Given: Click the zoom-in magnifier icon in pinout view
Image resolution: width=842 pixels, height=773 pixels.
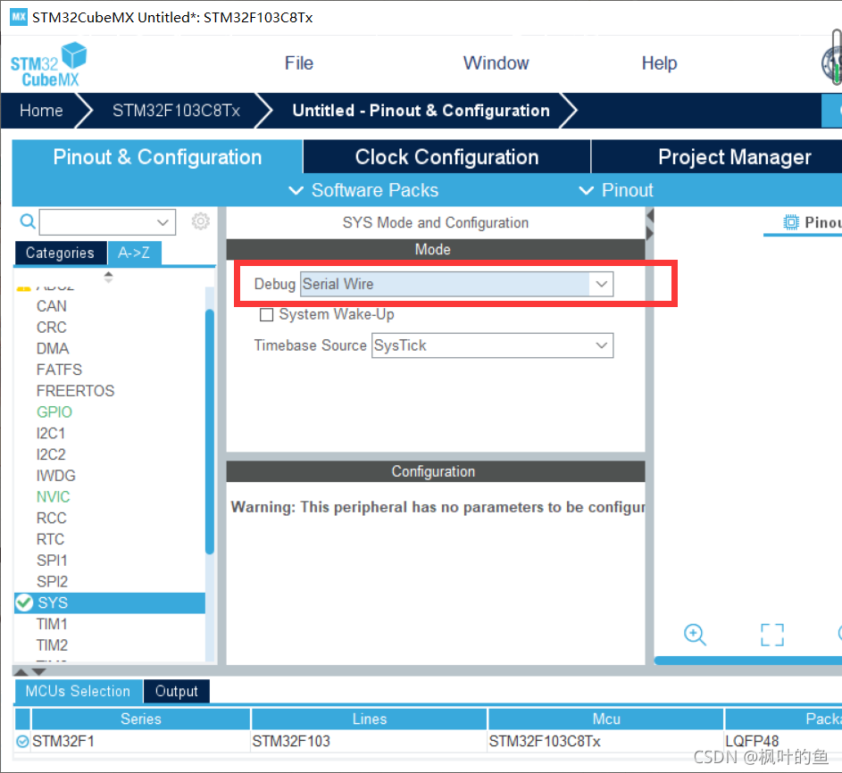Looking at the screenshot, I should pos(695,635).
